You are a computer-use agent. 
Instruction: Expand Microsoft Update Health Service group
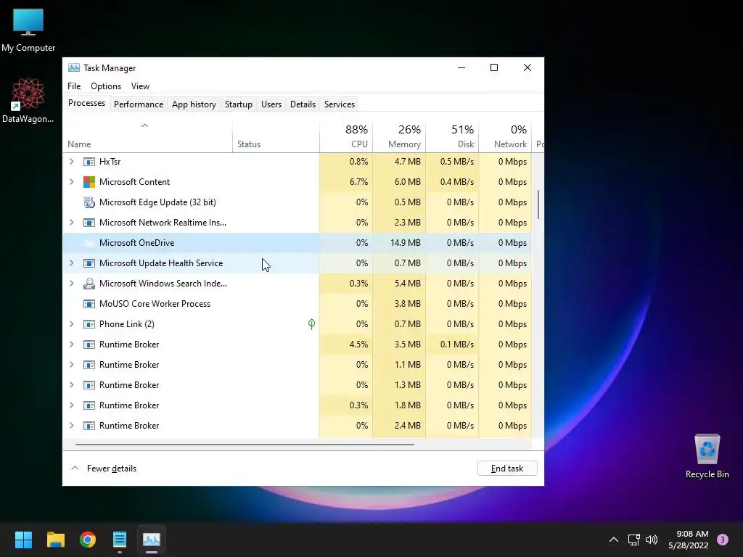(x=72, y=263)
